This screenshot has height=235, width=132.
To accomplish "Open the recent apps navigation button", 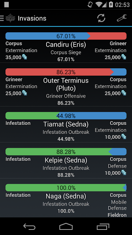I will (x=103, y=226).
